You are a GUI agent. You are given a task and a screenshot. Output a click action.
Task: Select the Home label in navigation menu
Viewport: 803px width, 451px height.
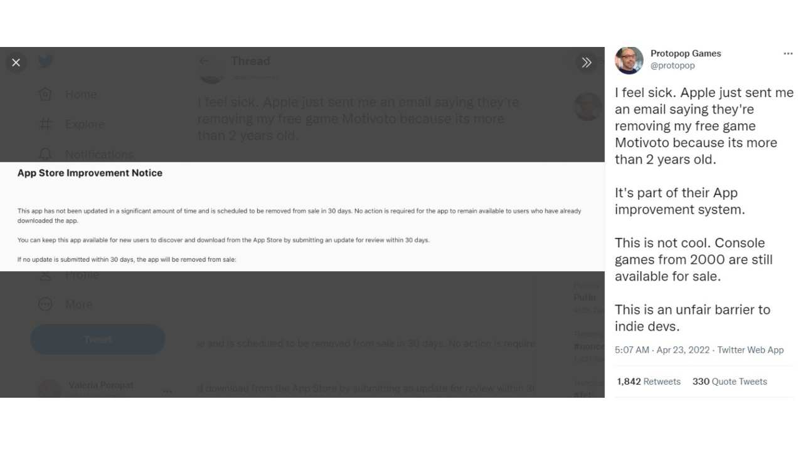(81, 95)
